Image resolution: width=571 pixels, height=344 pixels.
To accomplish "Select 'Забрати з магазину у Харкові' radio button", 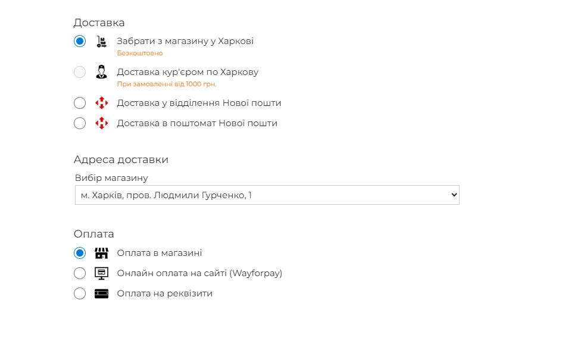I will pos(80,42).
